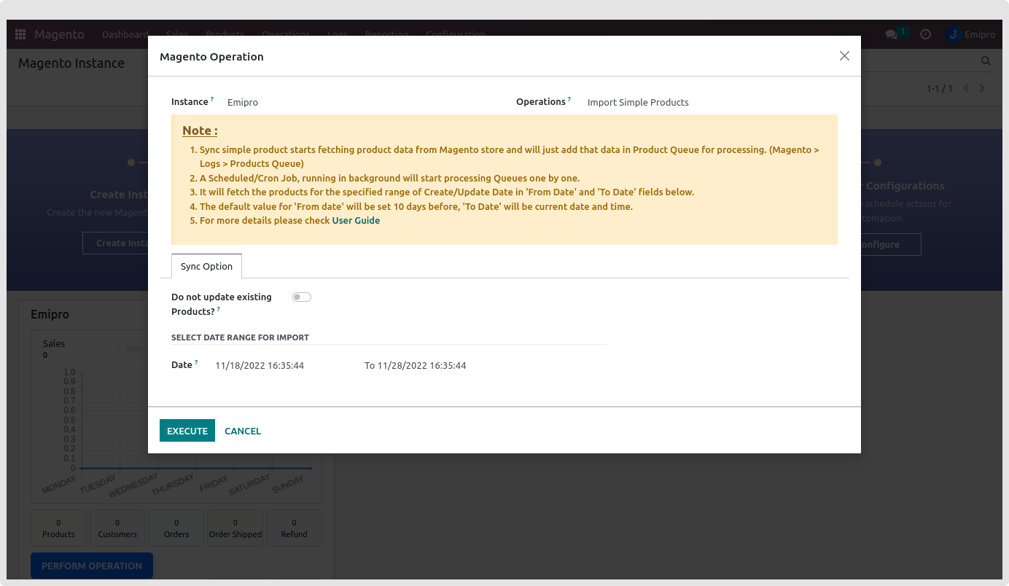Go to next page arrow

[x=982, y=88]
